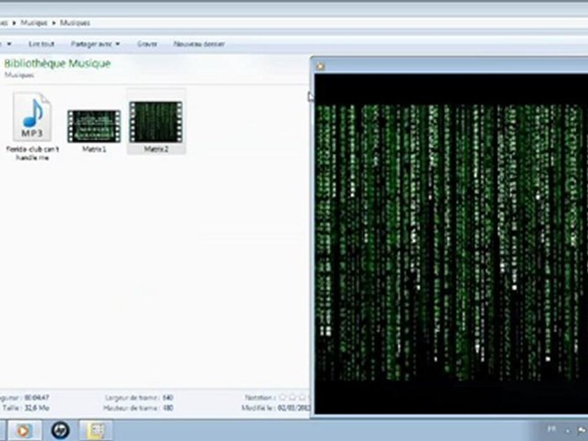Select the Florida club MP3 file icon
Image resolution: width=588 pixels, height=441 pixels.
(x=32, y=116)
